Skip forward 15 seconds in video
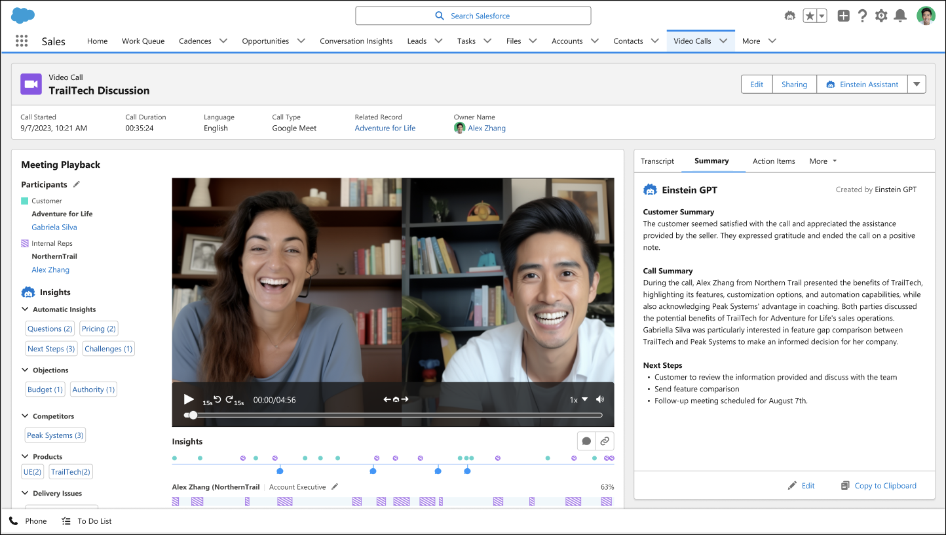946x535 pixels. (230, 399)
